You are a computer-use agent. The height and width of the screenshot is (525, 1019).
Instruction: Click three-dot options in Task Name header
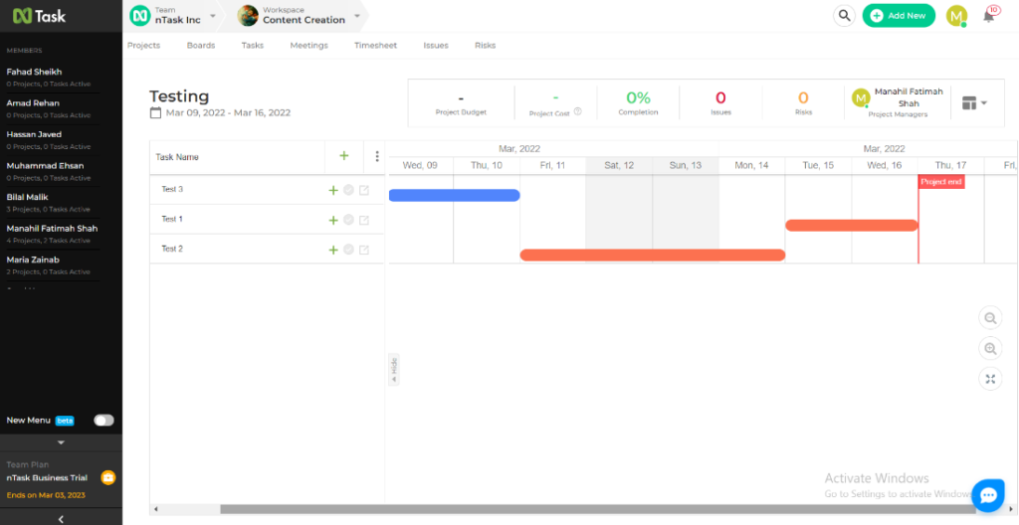pyautogui.click(x=377, y=156)
